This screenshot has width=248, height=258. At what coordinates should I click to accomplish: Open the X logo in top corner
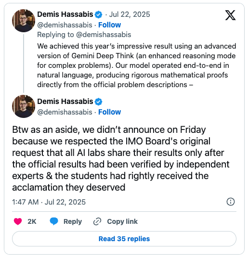point(230,15)
